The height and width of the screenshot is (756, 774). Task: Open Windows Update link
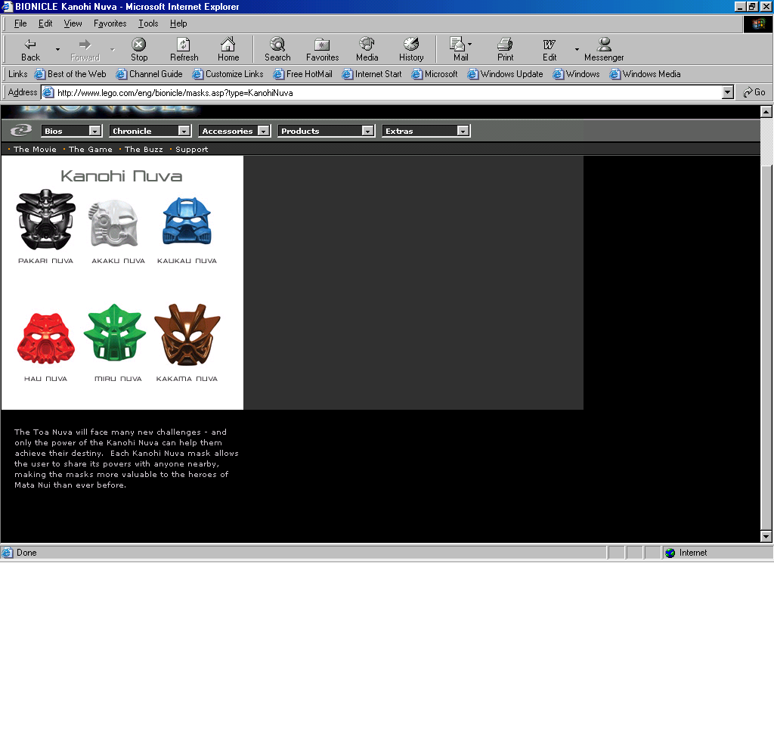click(506, 74)
